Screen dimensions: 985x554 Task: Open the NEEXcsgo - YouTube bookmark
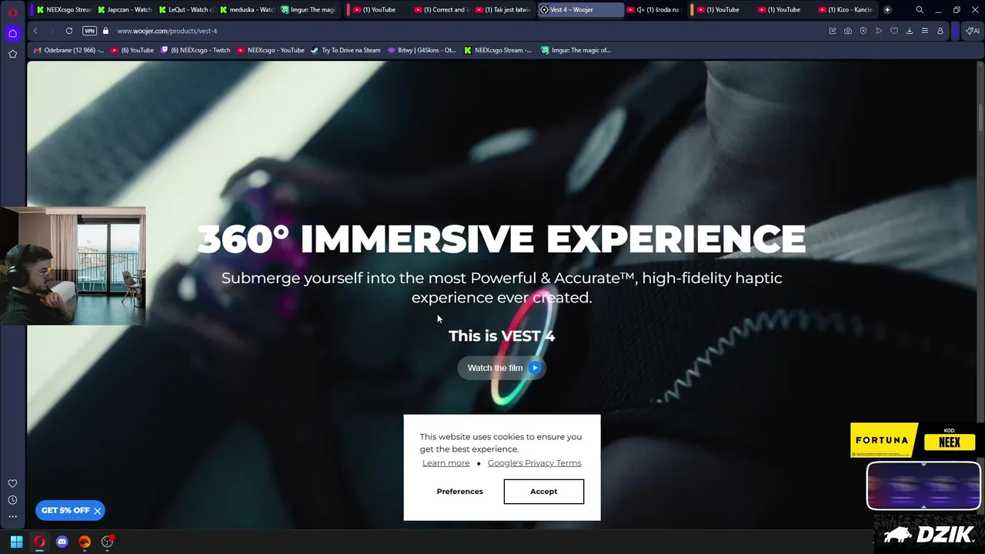[x=270, y=50]
